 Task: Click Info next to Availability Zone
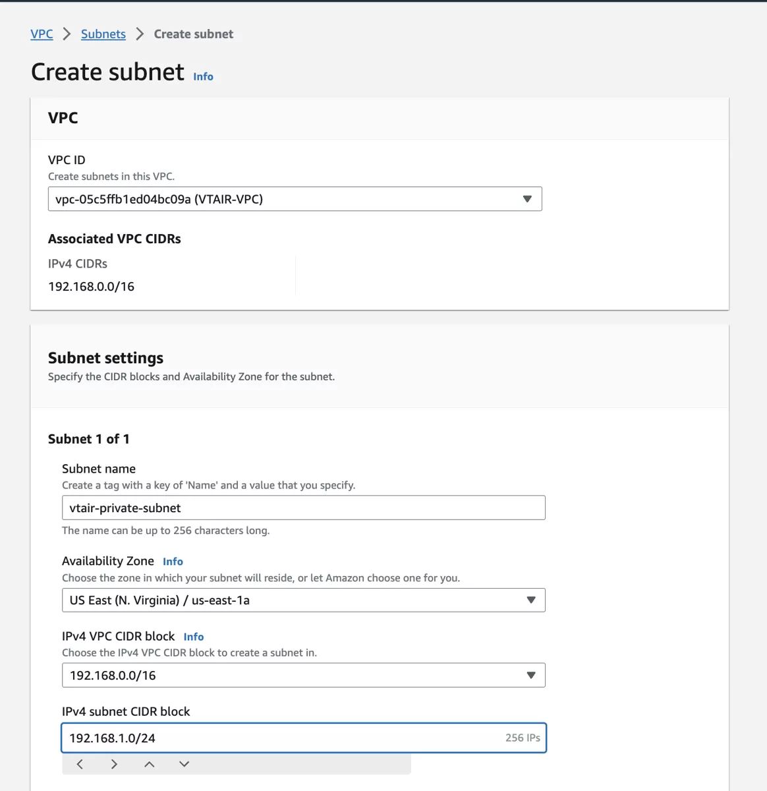coord(173,561)
